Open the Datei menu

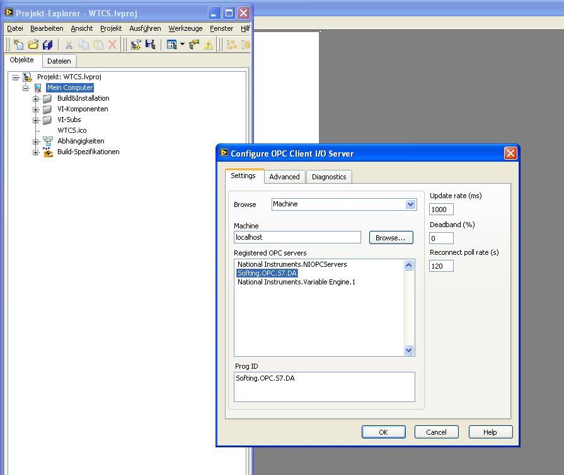14,28
